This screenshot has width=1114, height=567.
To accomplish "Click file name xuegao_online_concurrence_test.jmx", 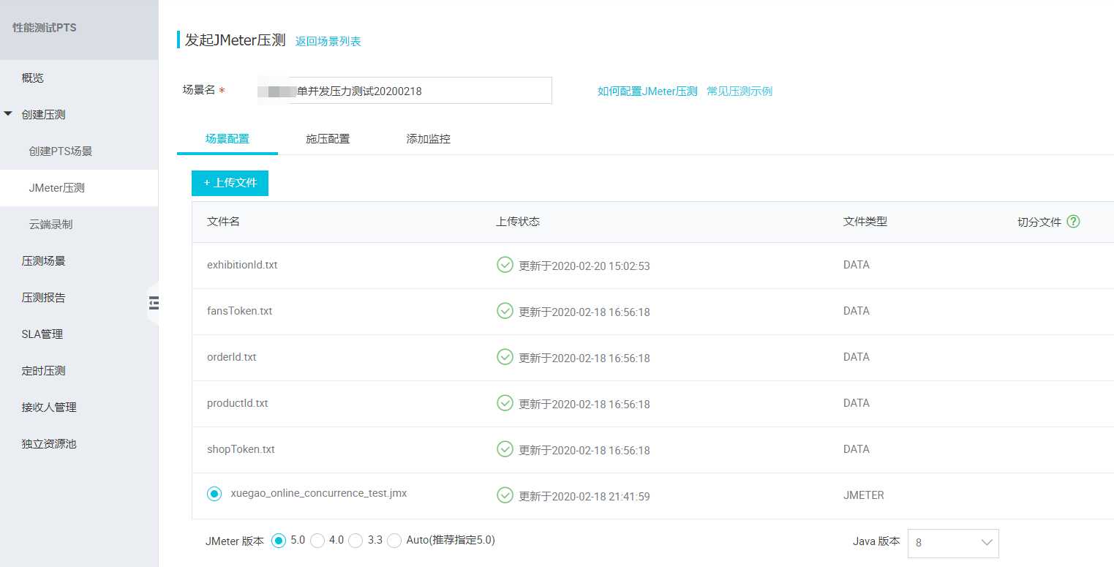I will click(318, 493).
